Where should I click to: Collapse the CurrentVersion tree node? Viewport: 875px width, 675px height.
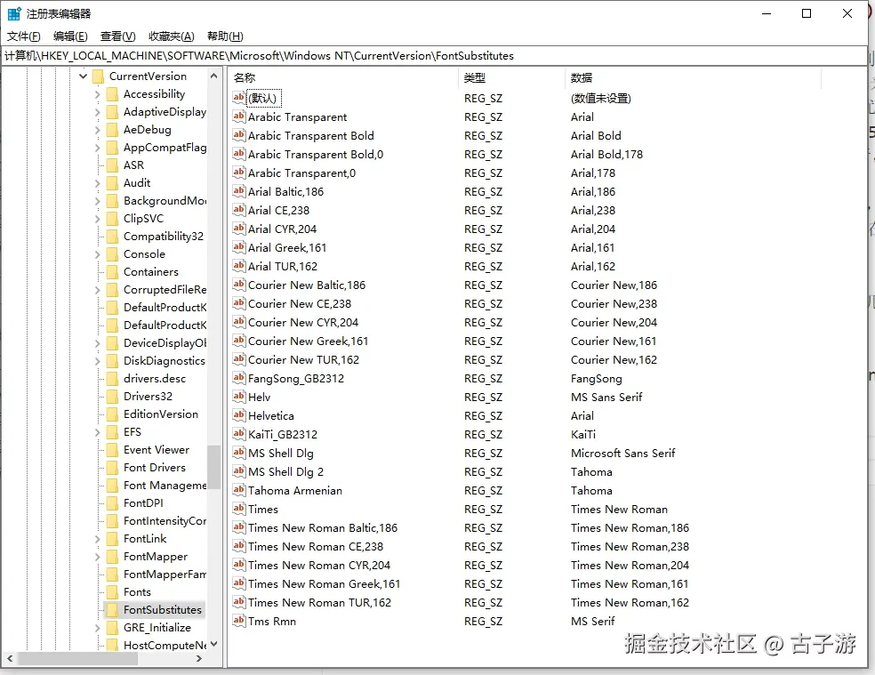pos(84,76)
